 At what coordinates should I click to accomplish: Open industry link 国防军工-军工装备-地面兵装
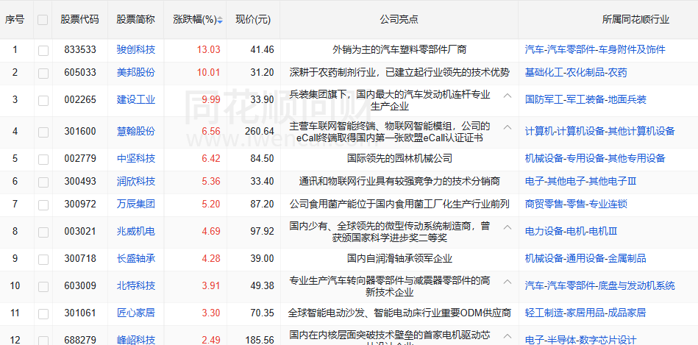pos(585,100)
